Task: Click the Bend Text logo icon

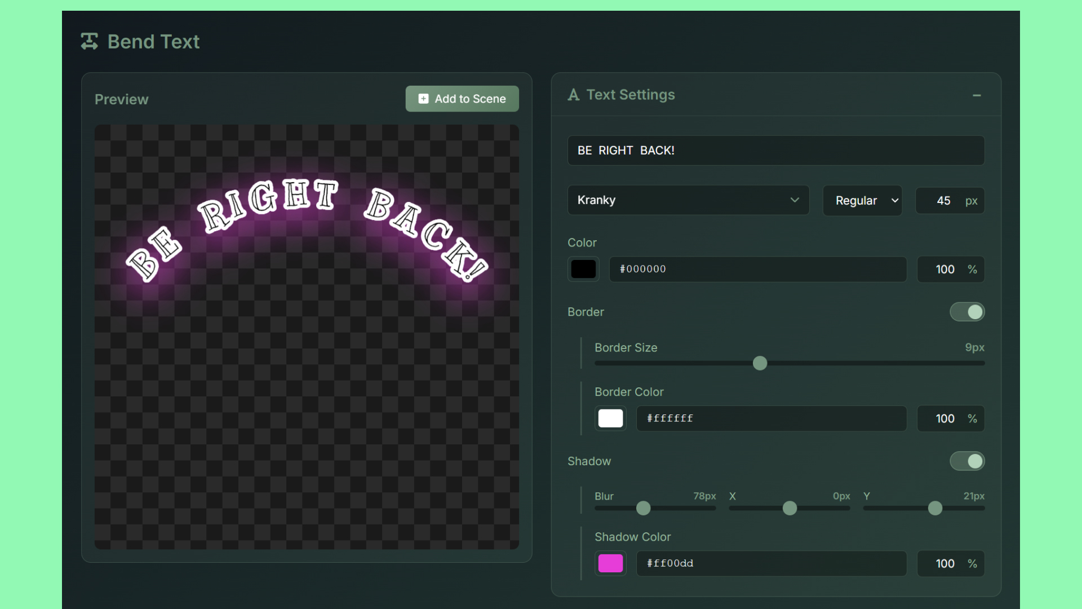Action: (x=89, y=41)
